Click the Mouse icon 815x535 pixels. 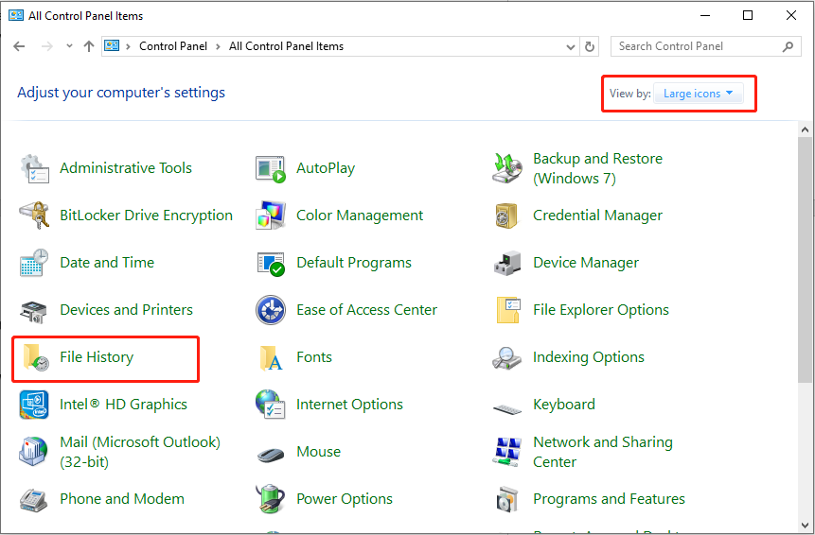(271, 455)
